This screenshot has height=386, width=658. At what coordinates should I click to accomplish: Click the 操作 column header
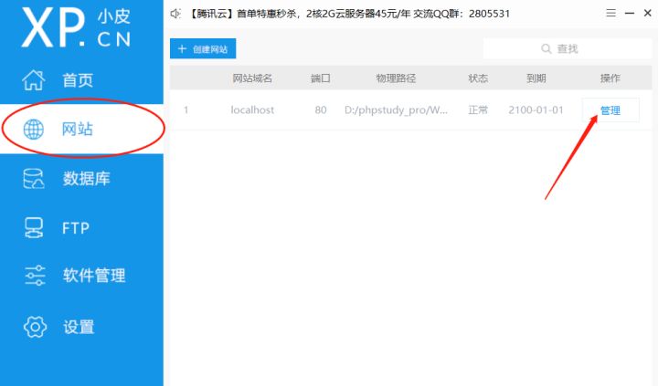pyautogui.click(x=610, y=78)
